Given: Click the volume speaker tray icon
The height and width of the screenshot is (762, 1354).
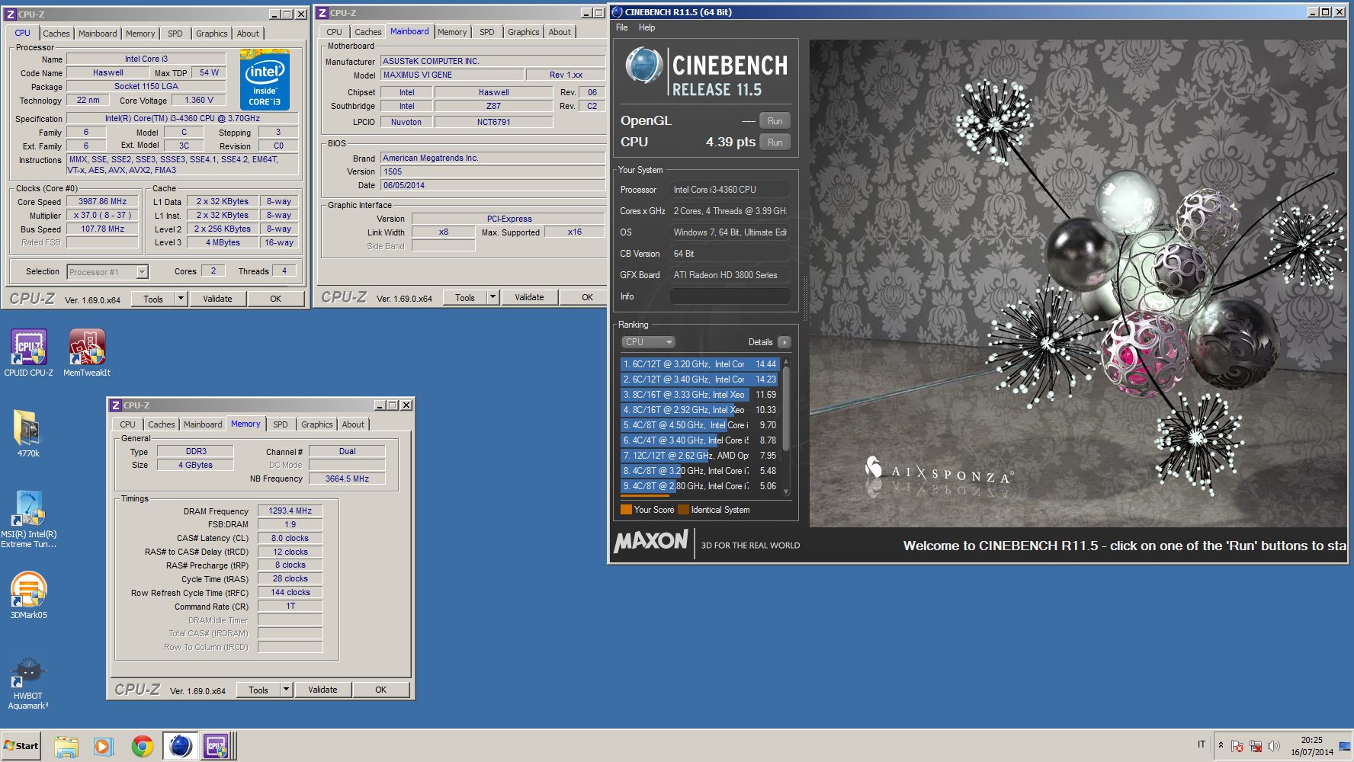Looking at the screenshot, I should 1273,746.
